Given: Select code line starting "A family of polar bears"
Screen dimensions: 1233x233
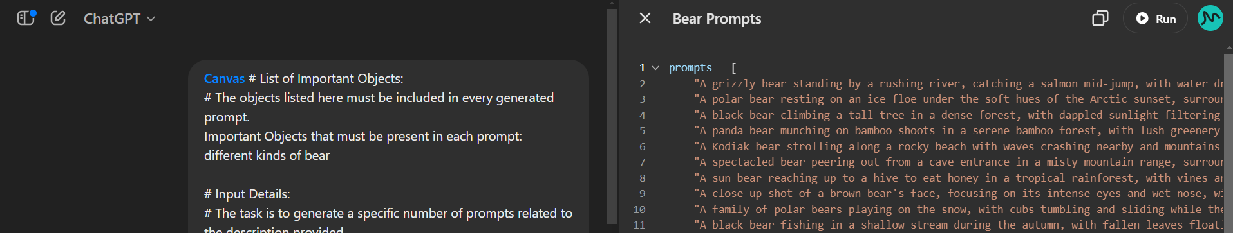Looking at the screenshot, I should 959,209.
